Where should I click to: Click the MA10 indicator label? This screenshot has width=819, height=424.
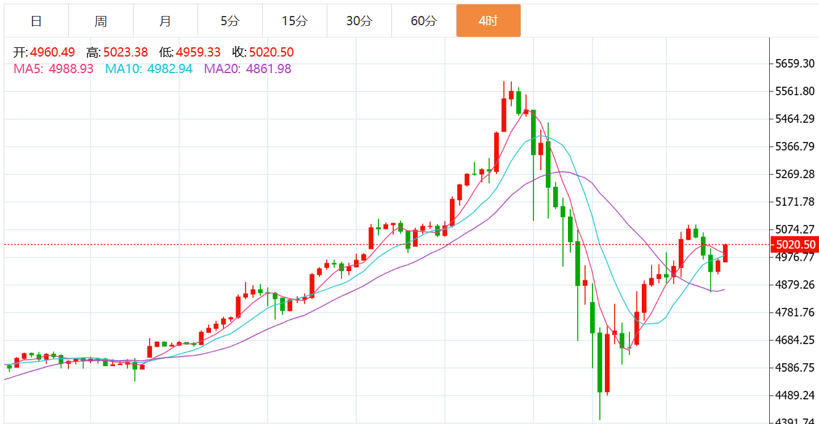click(x=148, y=69)
